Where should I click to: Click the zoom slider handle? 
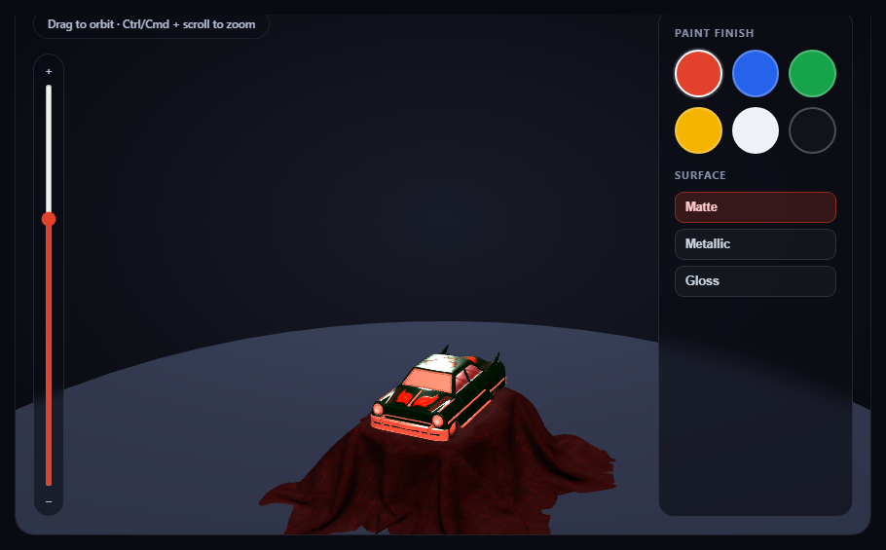[49, 219]
